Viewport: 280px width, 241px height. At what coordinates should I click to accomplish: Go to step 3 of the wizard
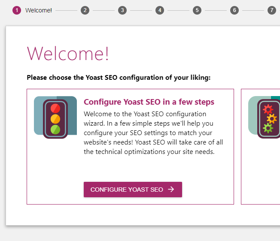pyautogui.click(x=122, y=10)
